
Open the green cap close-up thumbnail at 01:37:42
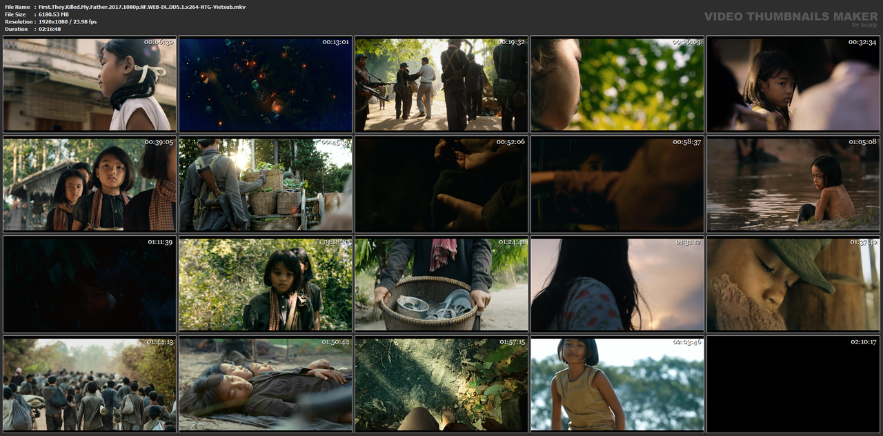coord(793,284)
